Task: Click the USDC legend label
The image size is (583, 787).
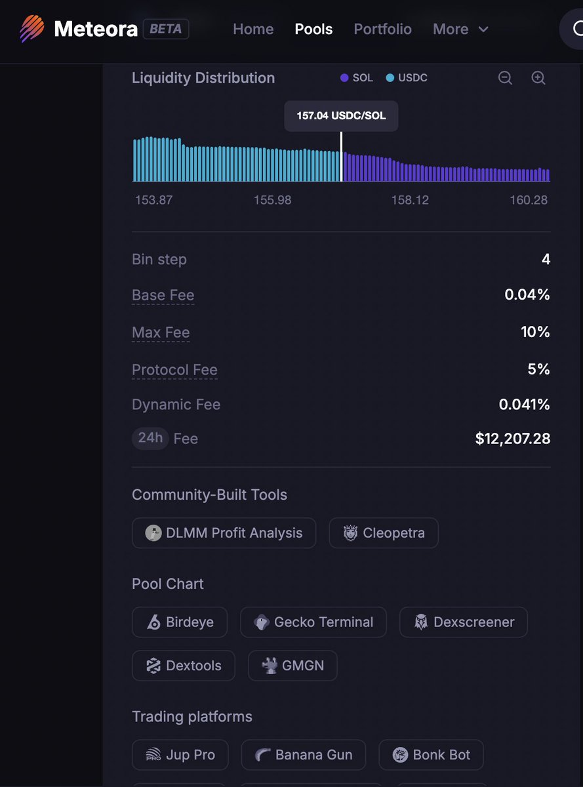Action: (x=413, y=78)
